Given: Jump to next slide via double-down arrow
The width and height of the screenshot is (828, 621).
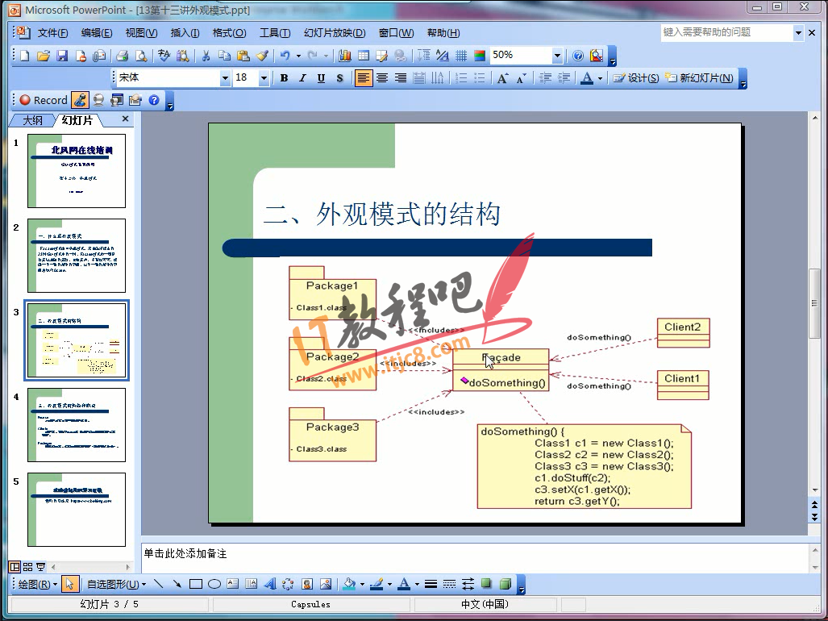Looking at the screenshot, I should [x=814, y=518].
